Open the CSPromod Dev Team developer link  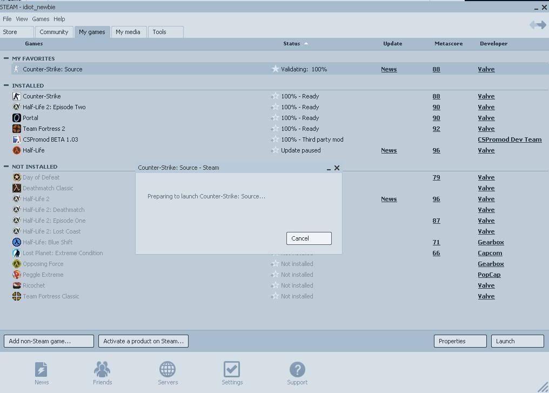[x=510, y=139]
